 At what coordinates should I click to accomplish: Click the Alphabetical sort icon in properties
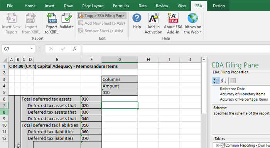point(223,81)
